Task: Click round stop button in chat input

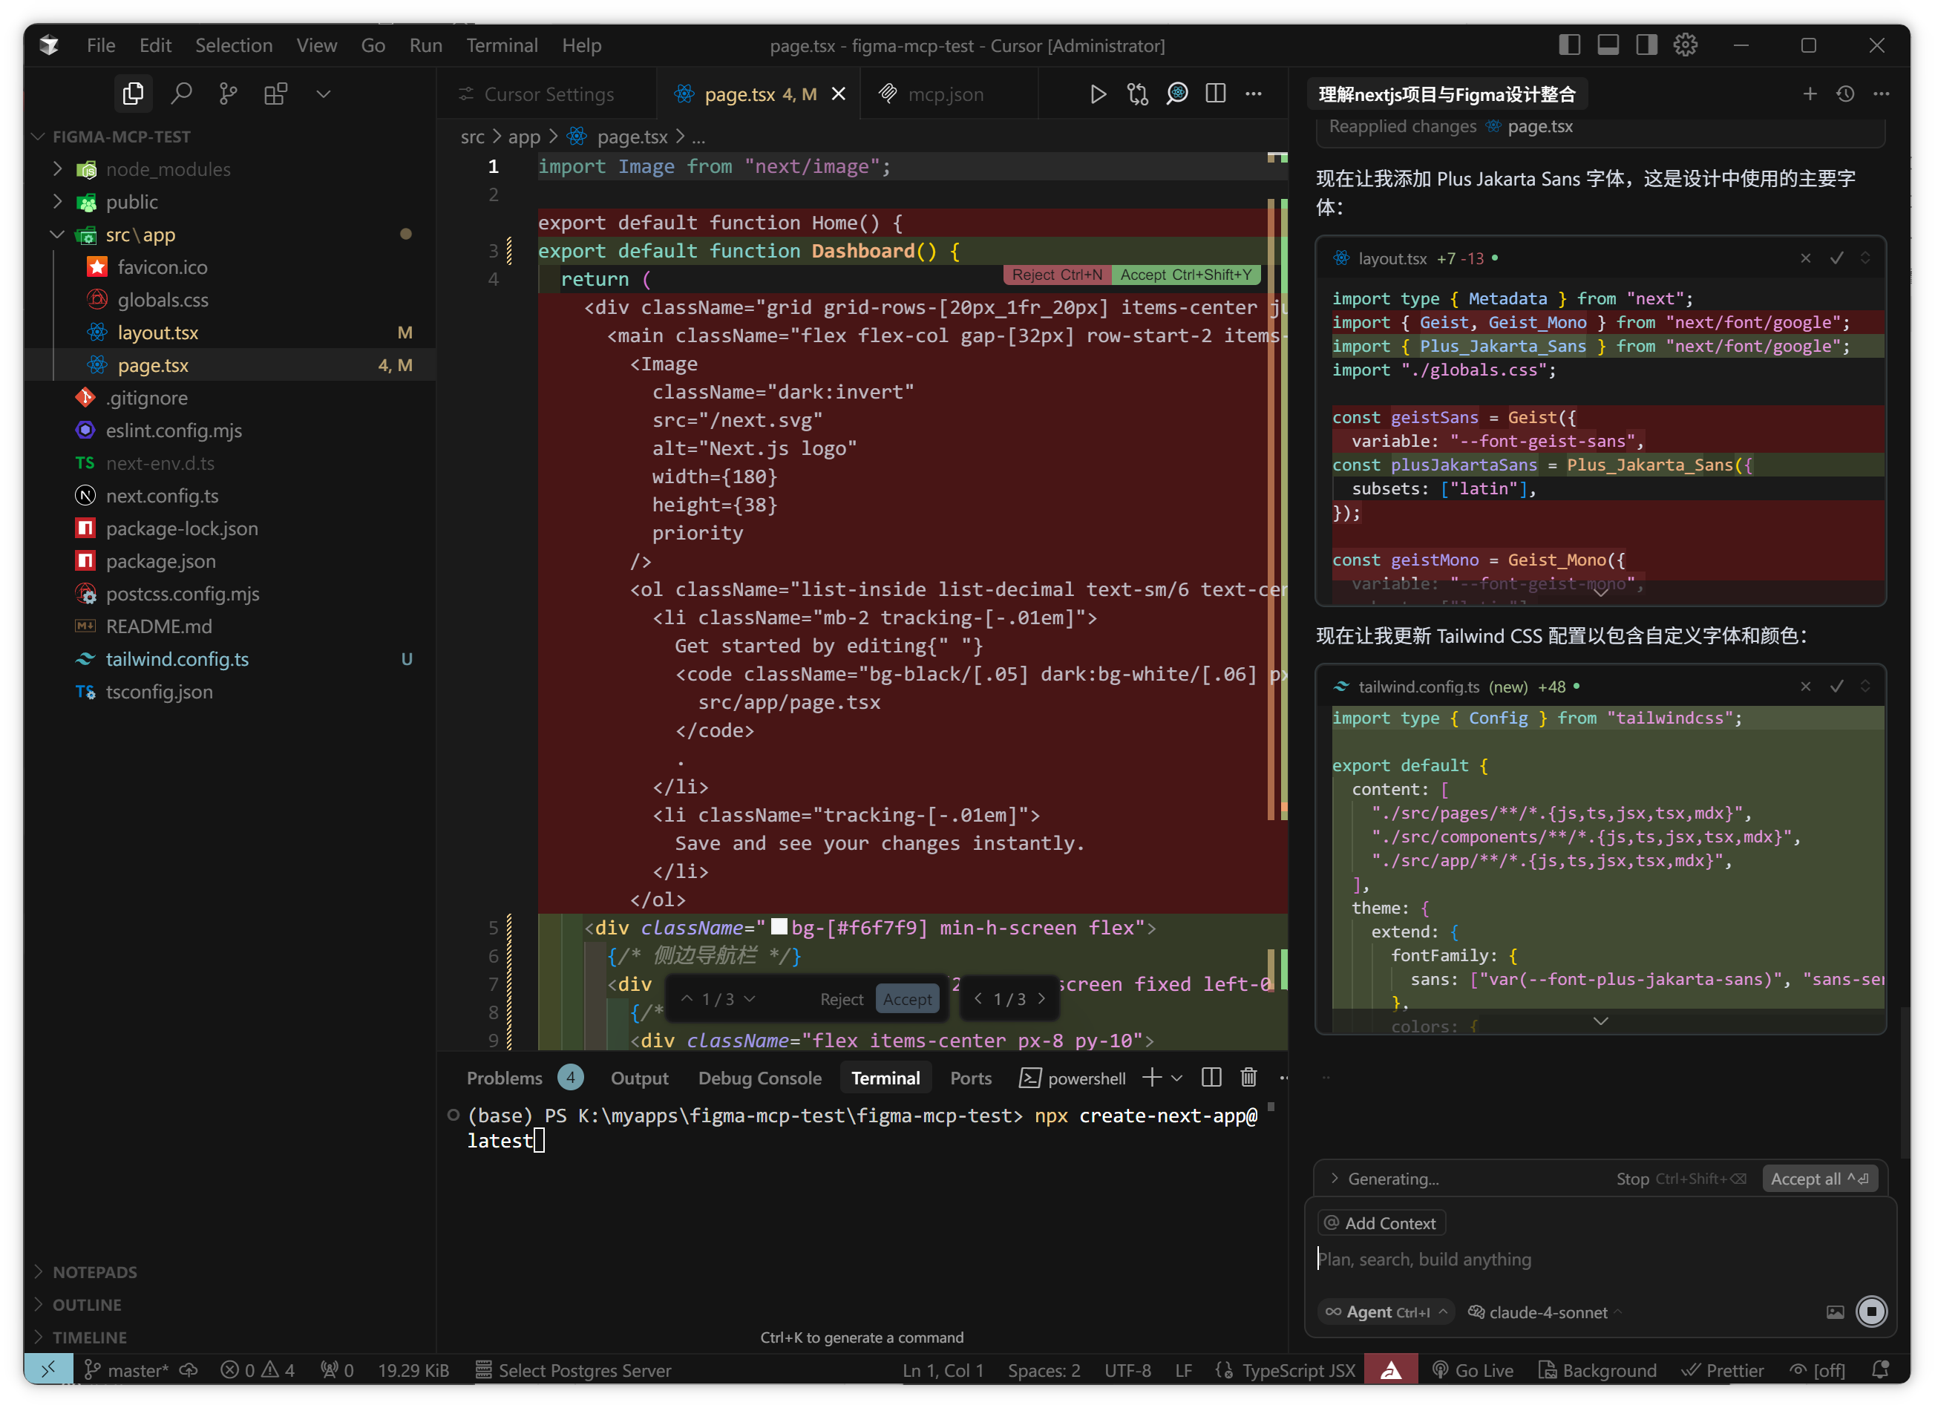Action: (x=1872, y=1312)
